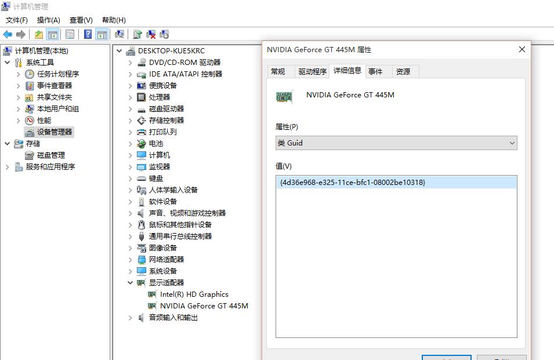Click the 声音、视频和游戏控制器 speaker icon
Image resolution: width=554 pixels, height=360 pixels.
pyautogui.click(x=140, y=213)
